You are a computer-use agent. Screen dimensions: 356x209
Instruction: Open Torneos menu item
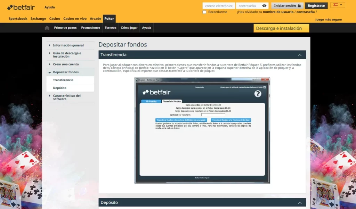(110, 28)
